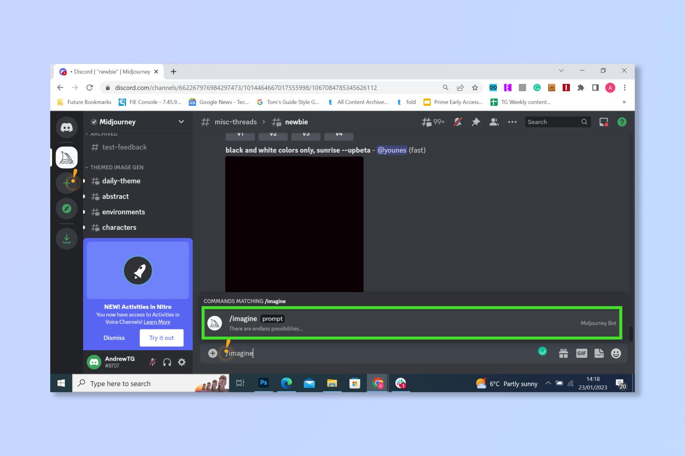Select the Midjourney server sailboat icon

(x=66, y=157)
